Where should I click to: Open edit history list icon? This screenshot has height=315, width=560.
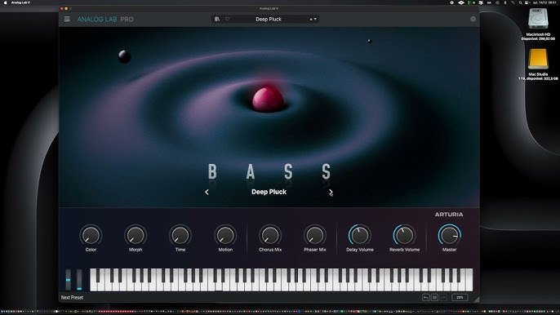pyautogui.click(x=434, y=297)
